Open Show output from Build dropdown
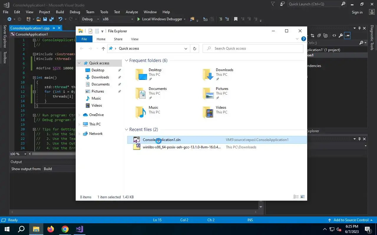377x235 pixels. (59, 169)
